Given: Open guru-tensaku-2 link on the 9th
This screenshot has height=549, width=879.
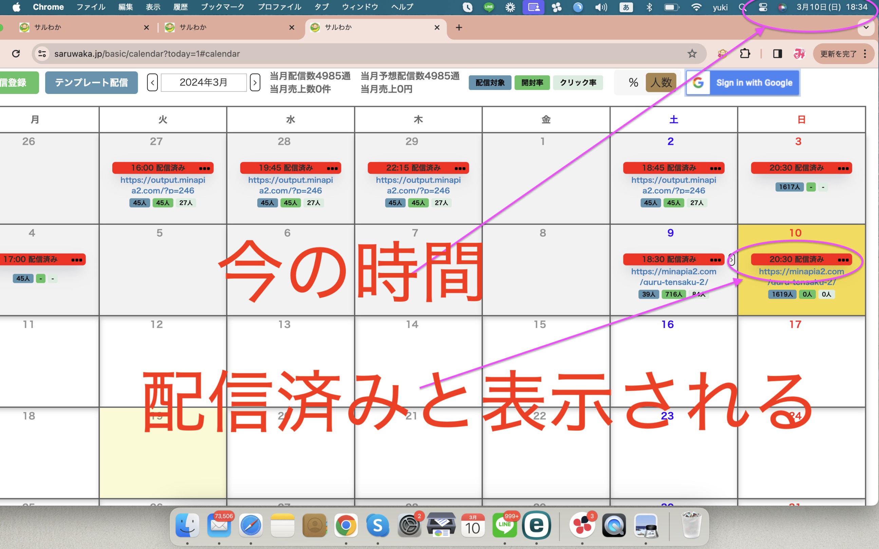Looking at the screenshot, I should (x=674, y=277).
